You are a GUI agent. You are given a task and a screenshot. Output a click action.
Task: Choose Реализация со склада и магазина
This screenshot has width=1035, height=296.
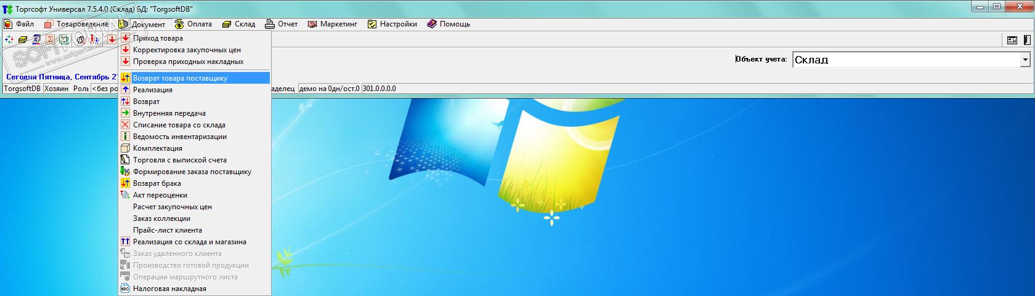tap(195, 242)
